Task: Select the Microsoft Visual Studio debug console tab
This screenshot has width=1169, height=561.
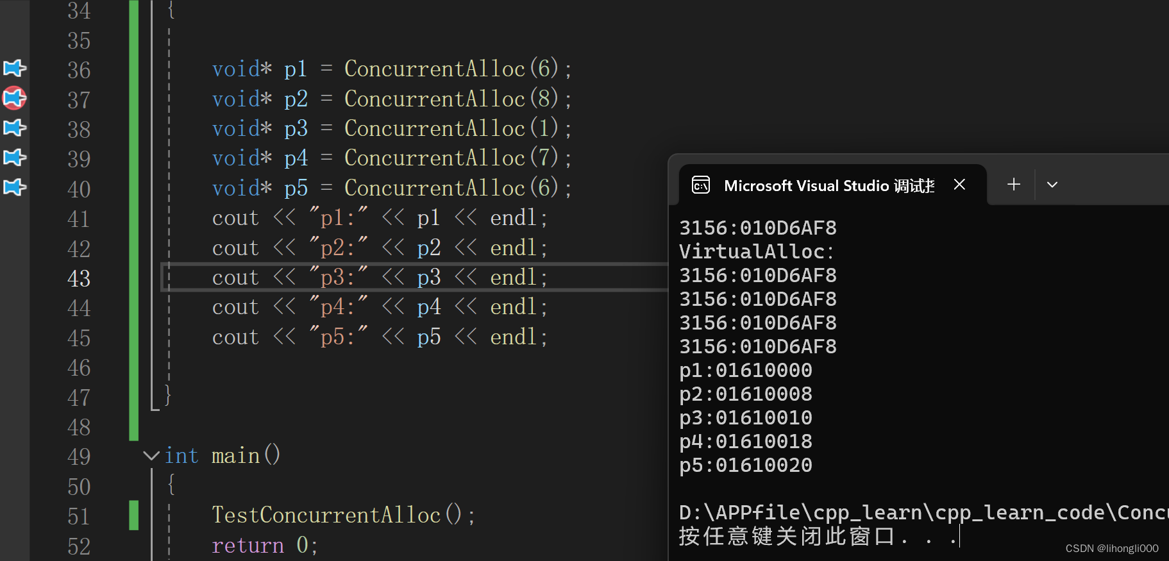Action: click(832, 185)
